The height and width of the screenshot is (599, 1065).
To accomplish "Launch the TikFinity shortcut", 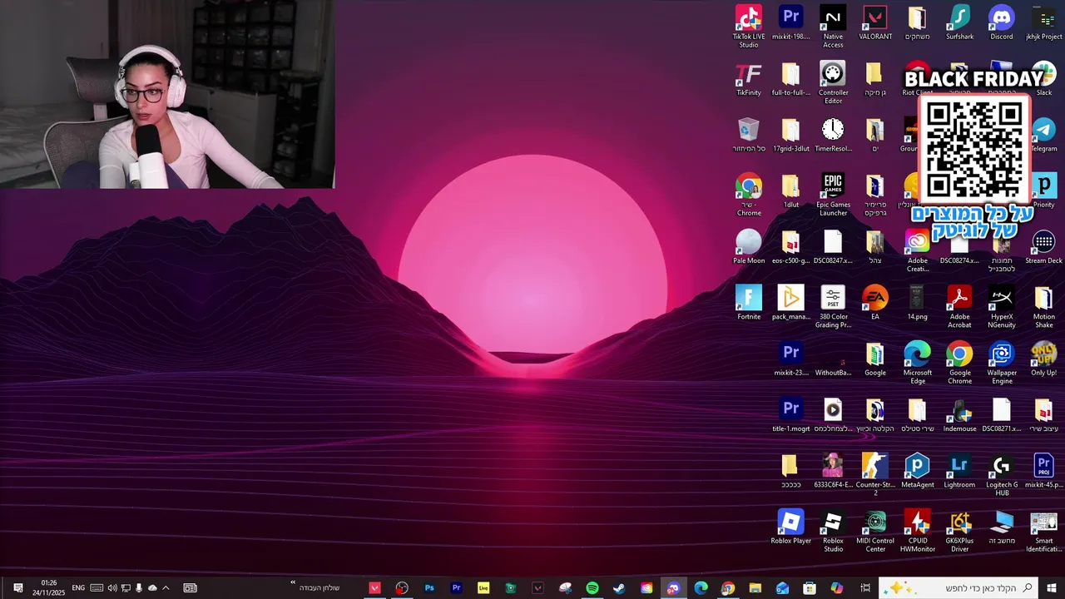I will tap(749, 79).
